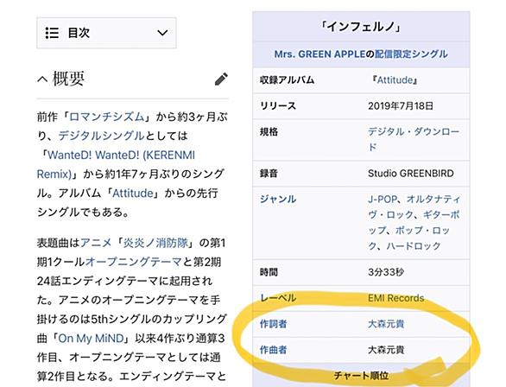Select the 概要 section heading

[x=68, y=79]
